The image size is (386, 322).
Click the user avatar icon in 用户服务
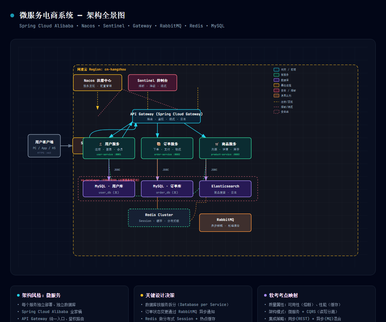click(x=100, y=144)
